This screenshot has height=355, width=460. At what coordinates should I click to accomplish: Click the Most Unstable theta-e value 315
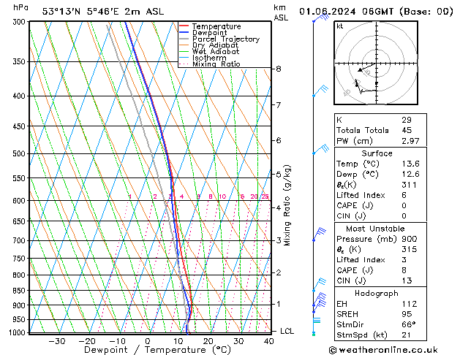pos(410,249)
